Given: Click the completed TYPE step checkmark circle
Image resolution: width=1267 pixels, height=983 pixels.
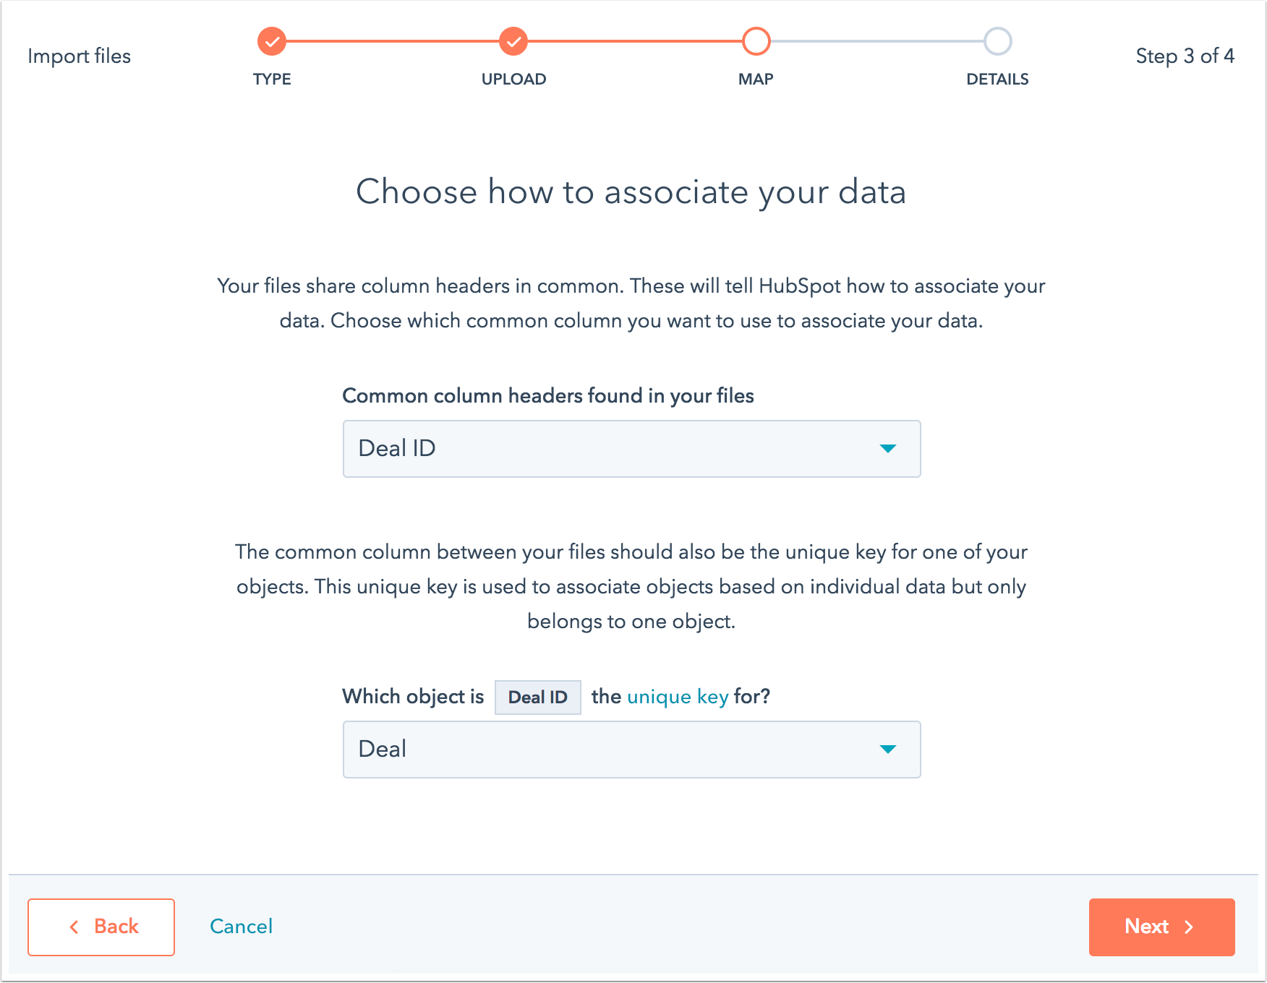Looking at the screenshot, I should click(x=272, y=42).
